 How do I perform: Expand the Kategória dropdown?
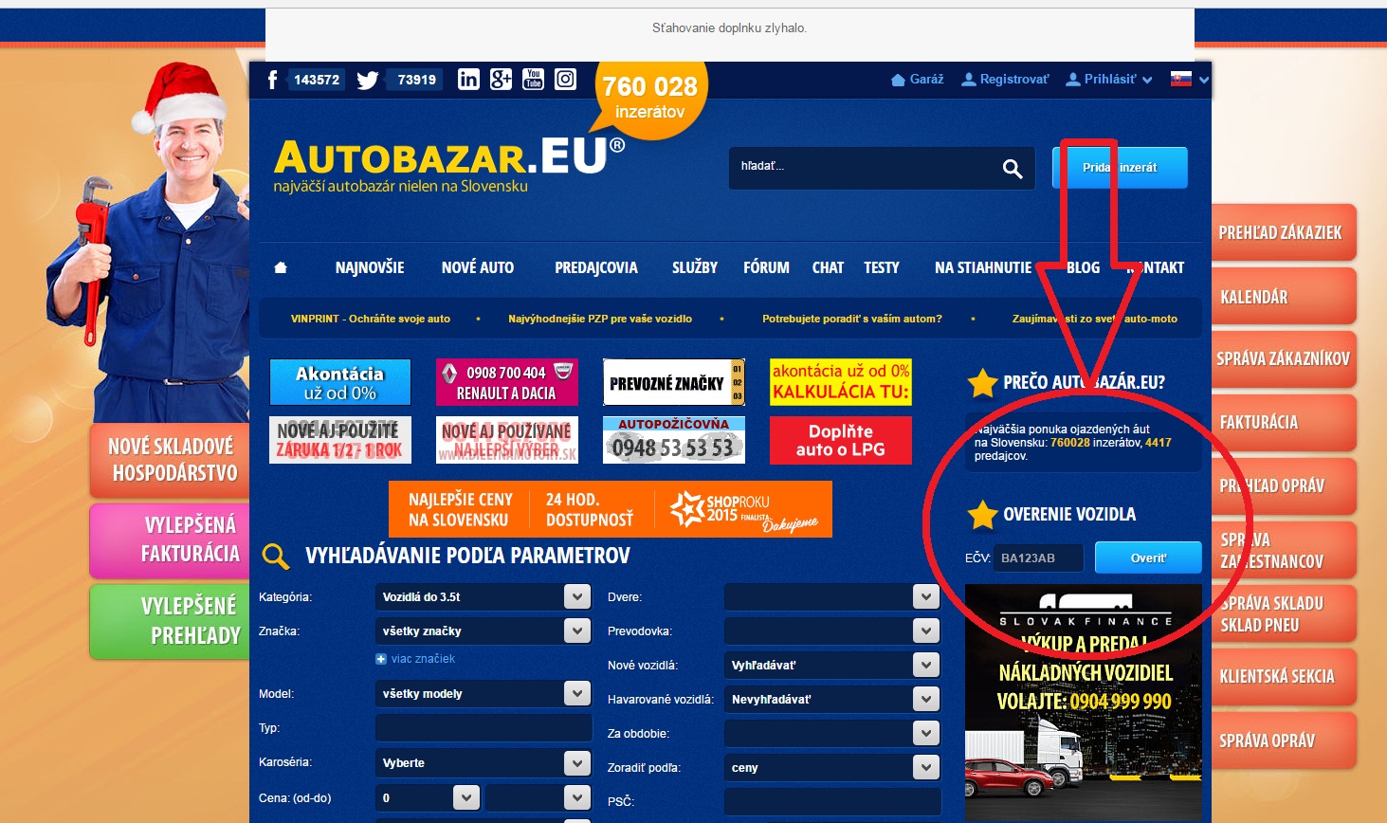[x=484, y=596]
